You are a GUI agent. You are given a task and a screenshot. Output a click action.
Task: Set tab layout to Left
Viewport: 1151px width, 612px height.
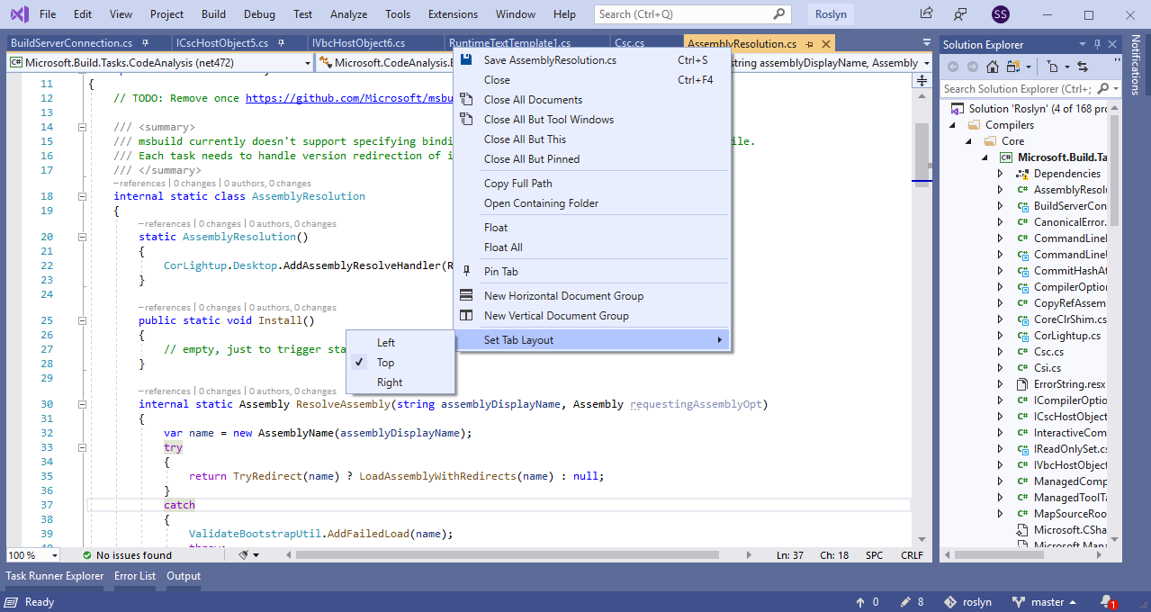tap(386, 342)
